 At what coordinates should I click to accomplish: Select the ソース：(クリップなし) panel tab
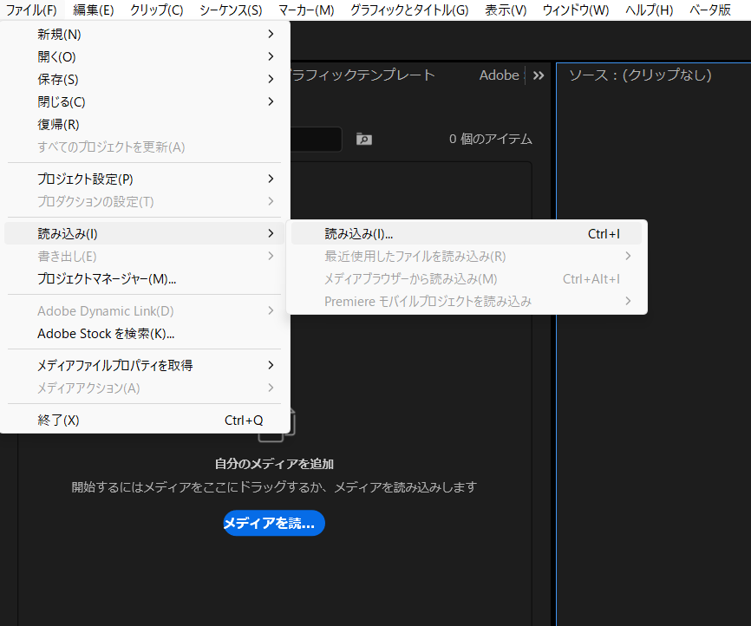[640, 75]
